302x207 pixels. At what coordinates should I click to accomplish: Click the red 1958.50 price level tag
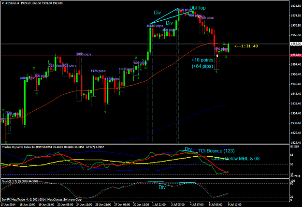pos(295,55)
